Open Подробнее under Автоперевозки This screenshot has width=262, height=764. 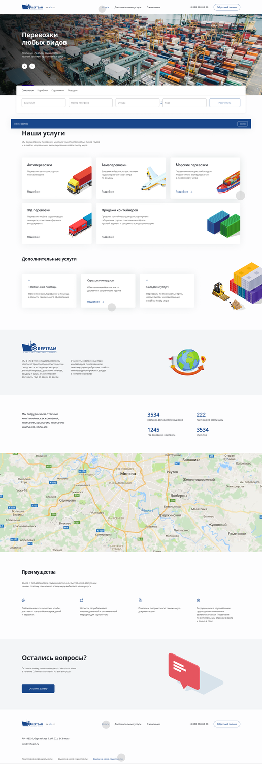pyautogui.click(x=34, y=192)
